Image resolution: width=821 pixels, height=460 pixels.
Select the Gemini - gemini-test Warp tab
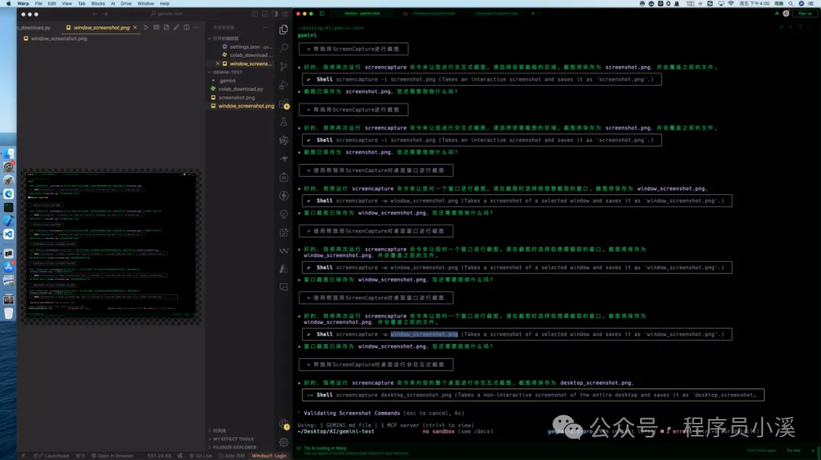[x=363, y=14]
